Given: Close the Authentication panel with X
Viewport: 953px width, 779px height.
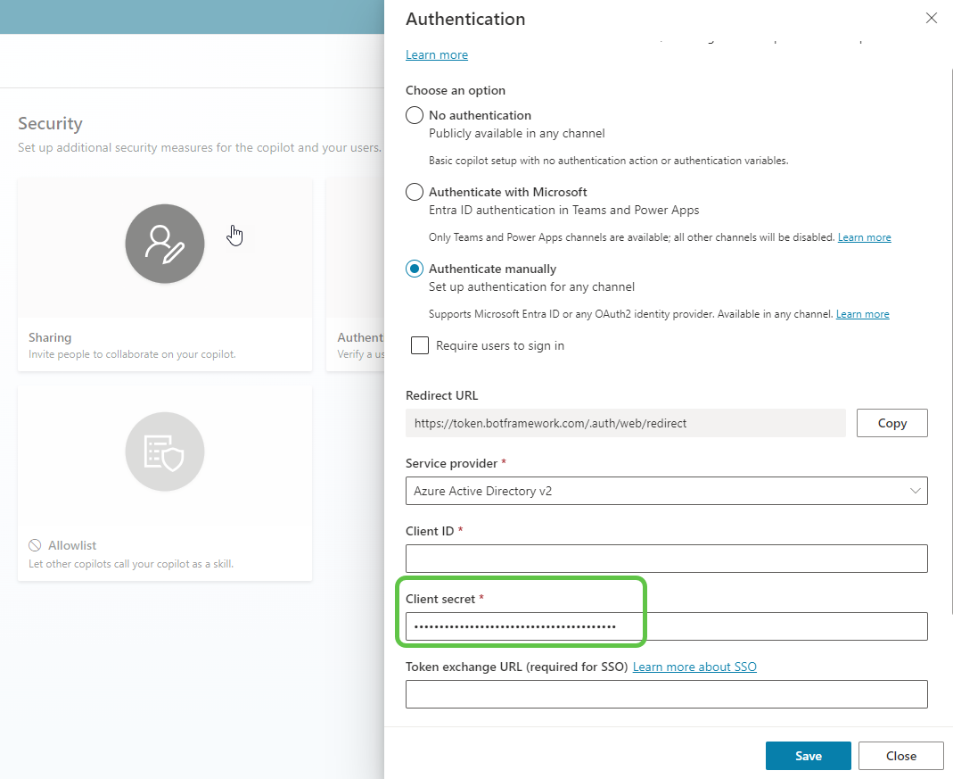Looking at the screenshot, I should coord(932,19).
